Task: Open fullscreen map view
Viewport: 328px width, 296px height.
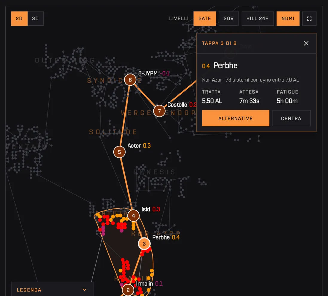Action: tap(309, 19)
